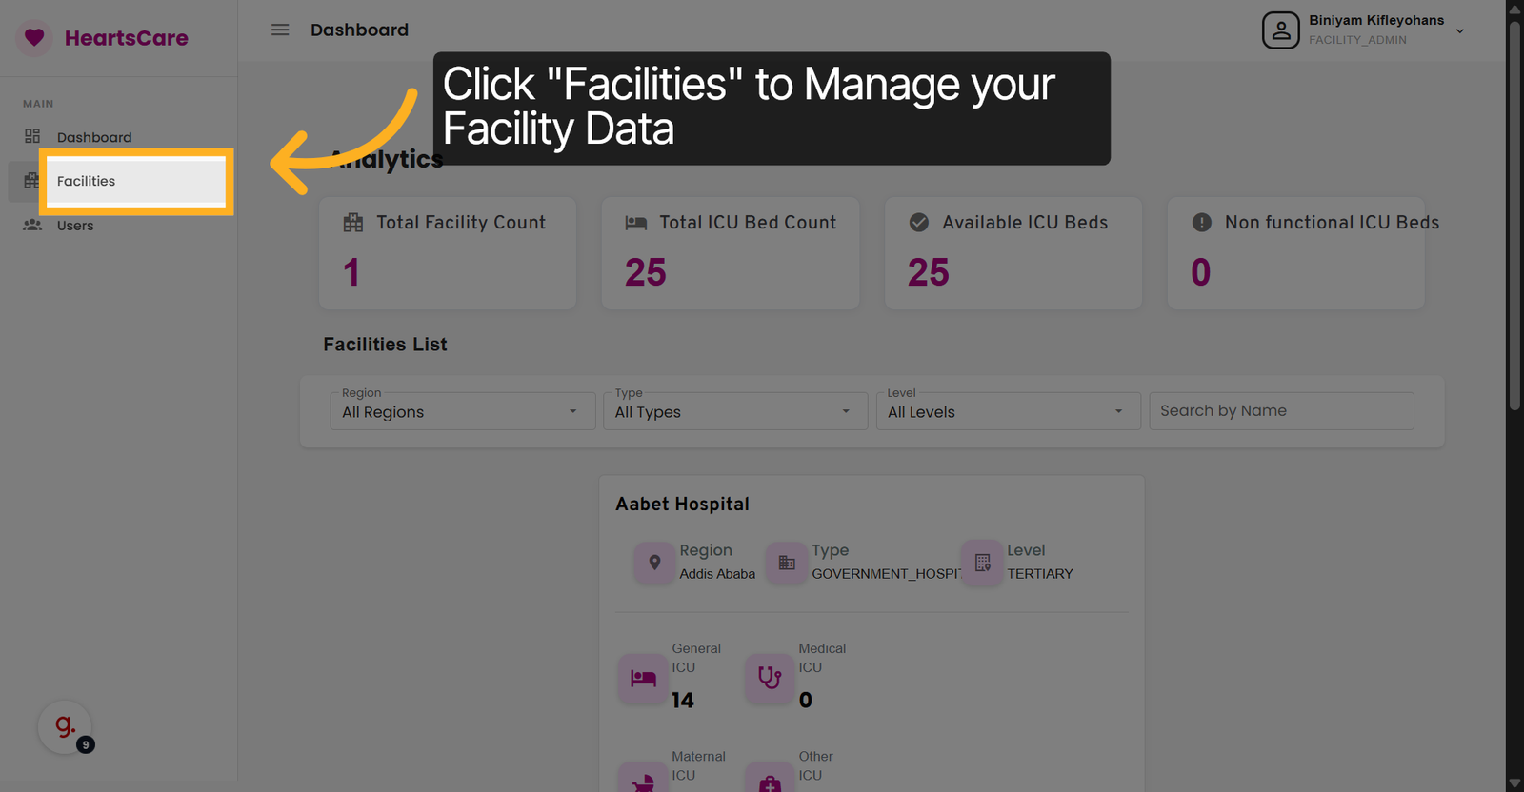1524x792 pixels.
Task: Click the HeartsCare heart logo icon
Action: coord(34,38)
